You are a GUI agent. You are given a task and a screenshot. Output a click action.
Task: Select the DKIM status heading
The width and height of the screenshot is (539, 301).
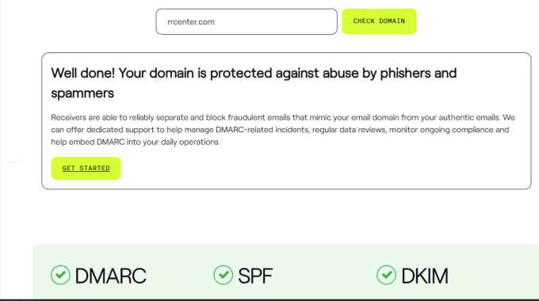point(425,276)
